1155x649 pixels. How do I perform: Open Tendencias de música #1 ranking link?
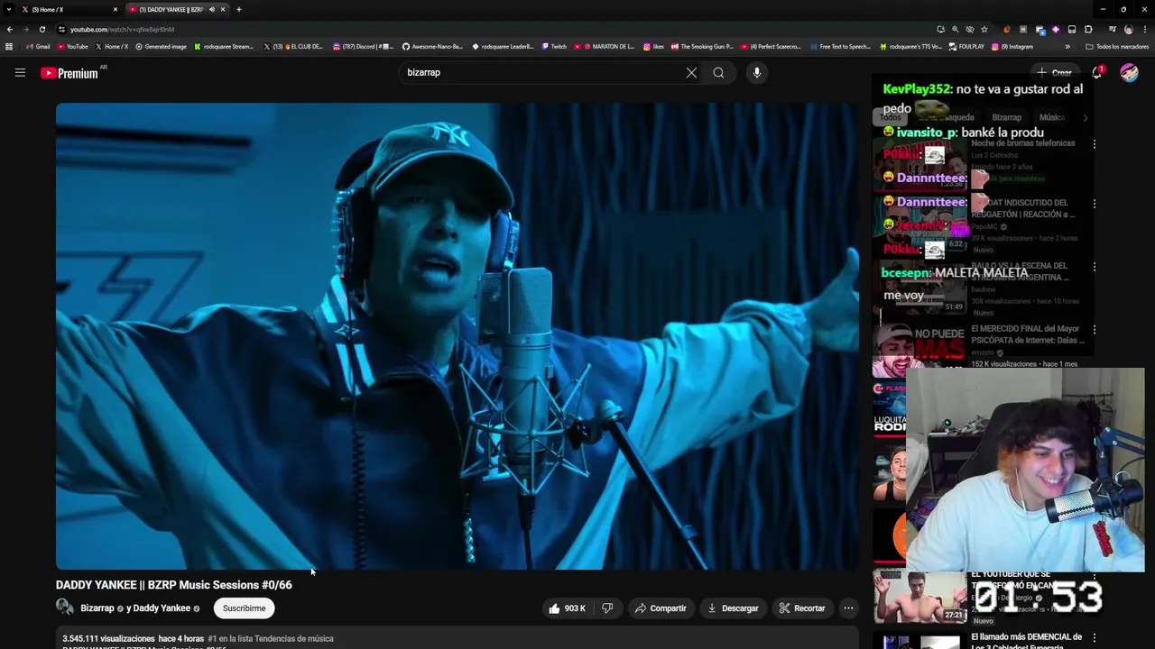pos(271,638)
